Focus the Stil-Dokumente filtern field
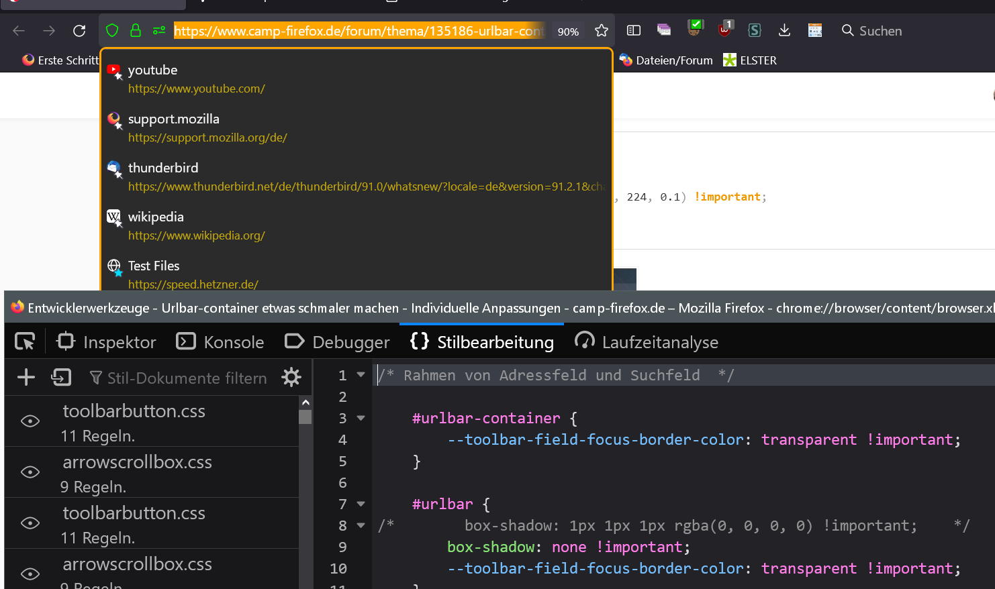Viewport: 995px width, 589px height. (x=187, y=378)
